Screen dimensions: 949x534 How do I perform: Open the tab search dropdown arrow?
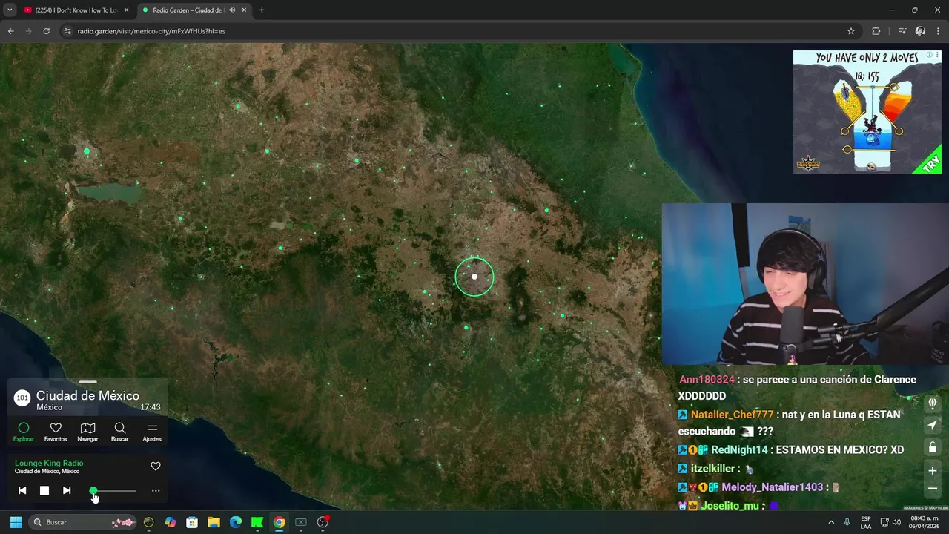point(10,10)
